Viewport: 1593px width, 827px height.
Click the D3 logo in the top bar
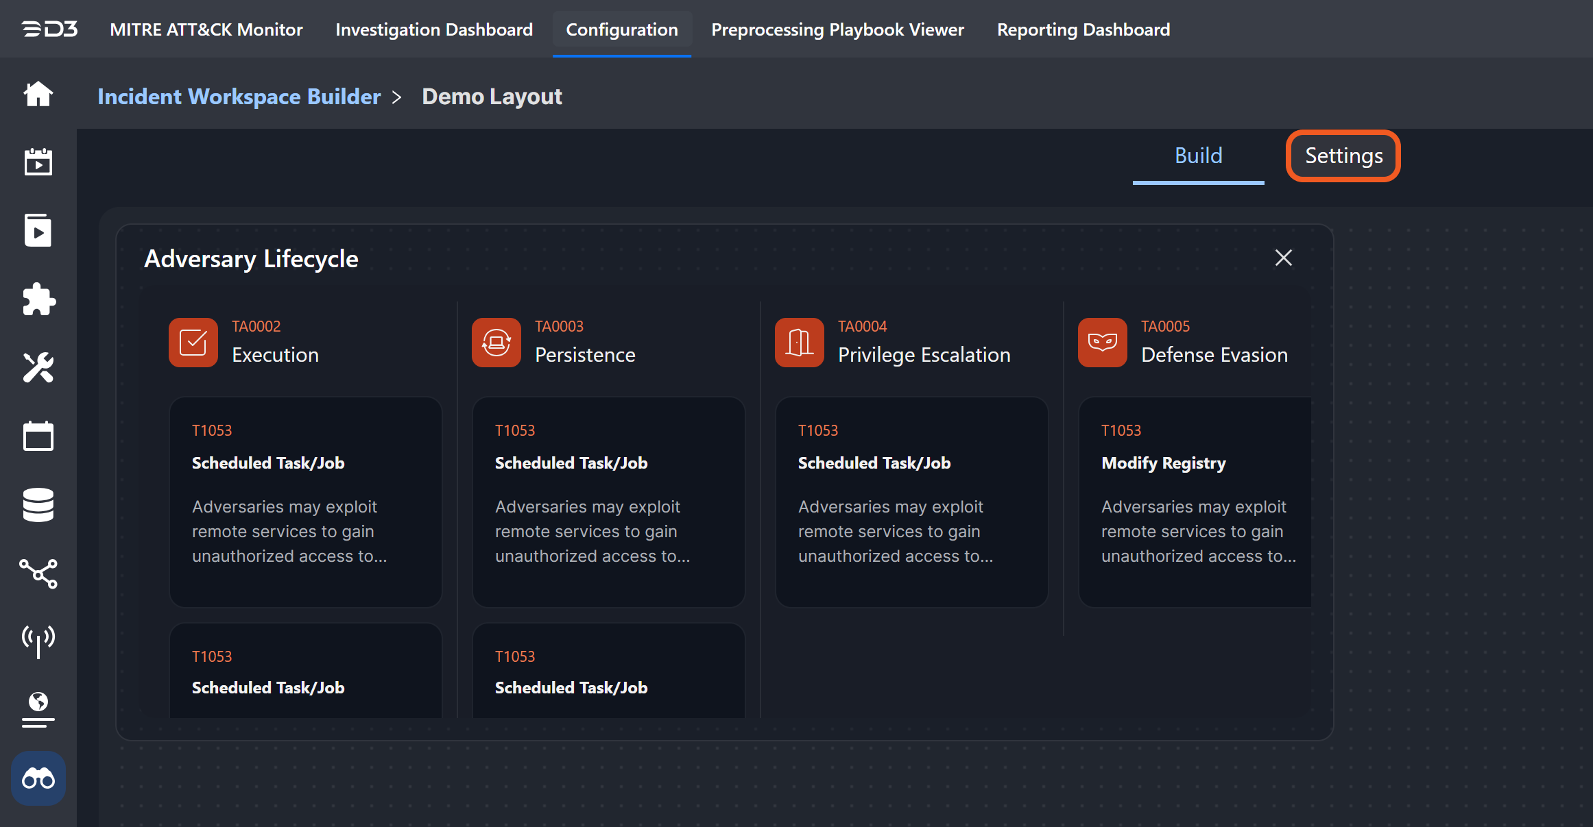[x=49, y=29]
